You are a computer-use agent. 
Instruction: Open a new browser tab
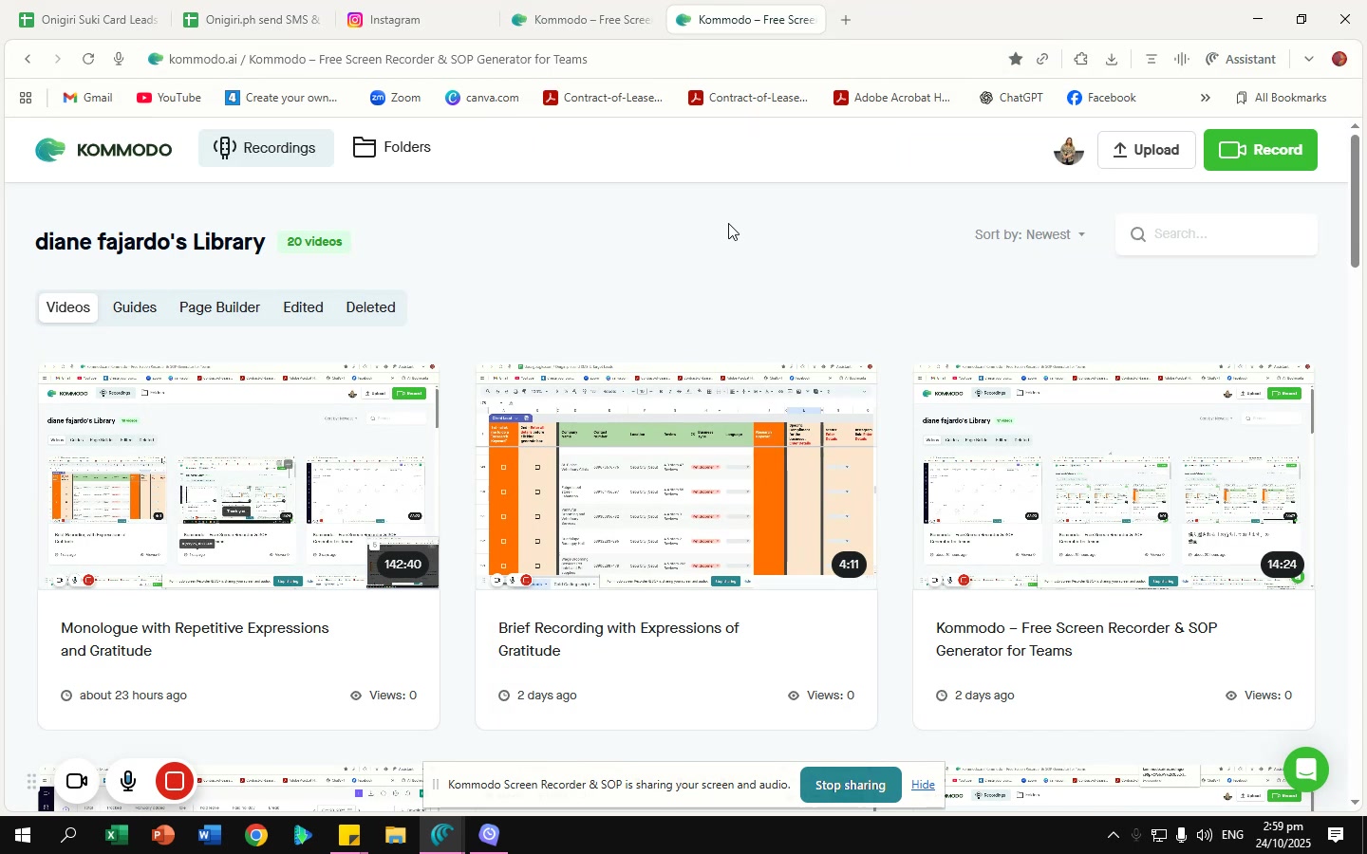tap(846, 19)
